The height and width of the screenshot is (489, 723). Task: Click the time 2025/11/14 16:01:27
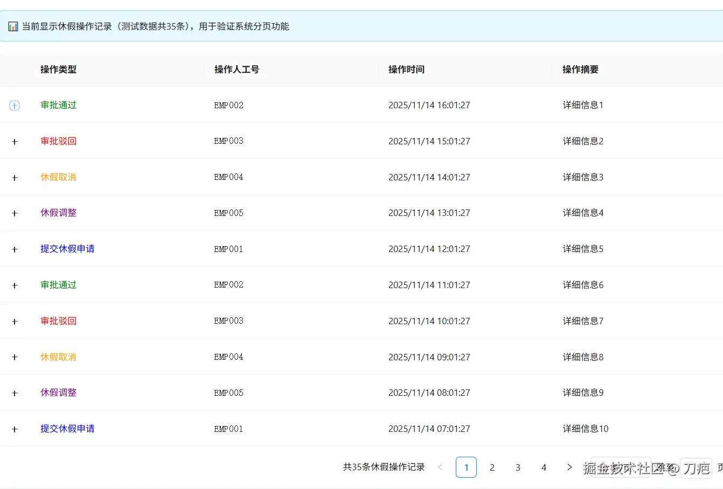pos(429,105)
